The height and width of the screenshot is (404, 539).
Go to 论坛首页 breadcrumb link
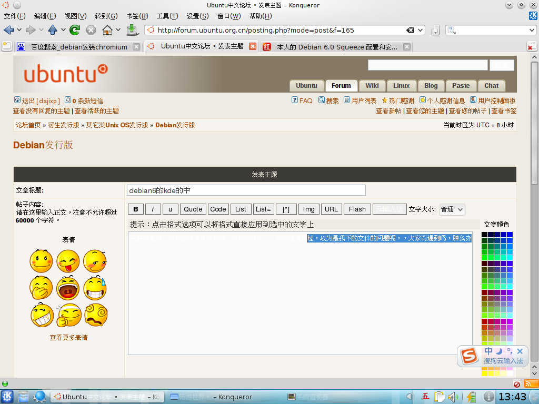(x=28, y=125)
